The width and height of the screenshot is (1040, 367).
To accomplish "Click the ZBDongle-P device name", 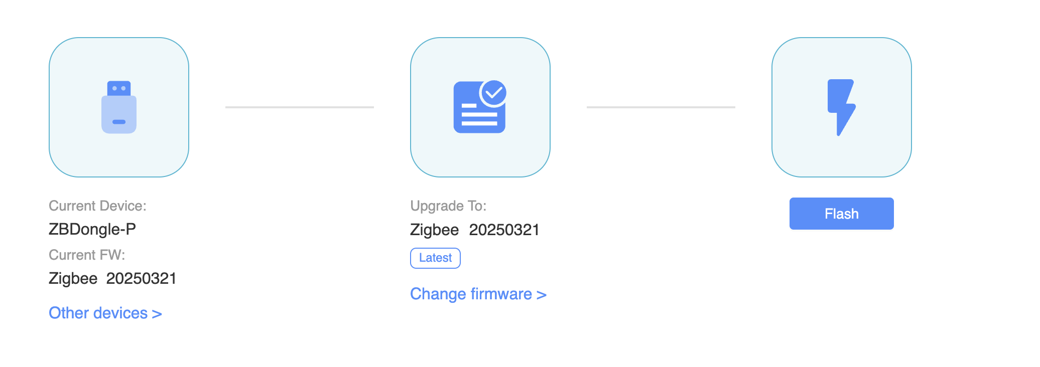I will pos(92,229).
